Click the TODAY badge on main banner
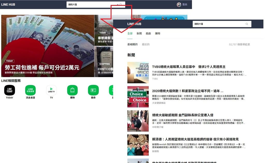Viewport: 265px width, 163px height. pyautogui.click(x=10, y=61)
